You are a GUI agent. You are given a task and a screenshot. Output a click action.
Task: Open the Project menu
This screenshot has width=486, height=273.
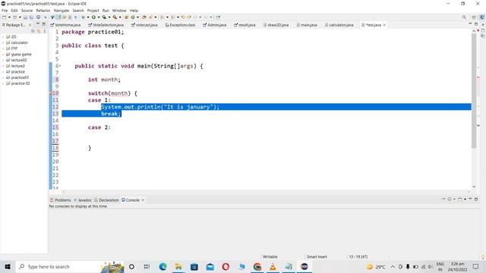93,11
